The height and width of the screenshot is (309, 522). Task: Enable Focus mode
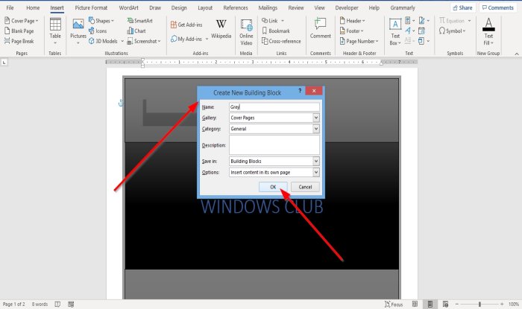point(394,304)
